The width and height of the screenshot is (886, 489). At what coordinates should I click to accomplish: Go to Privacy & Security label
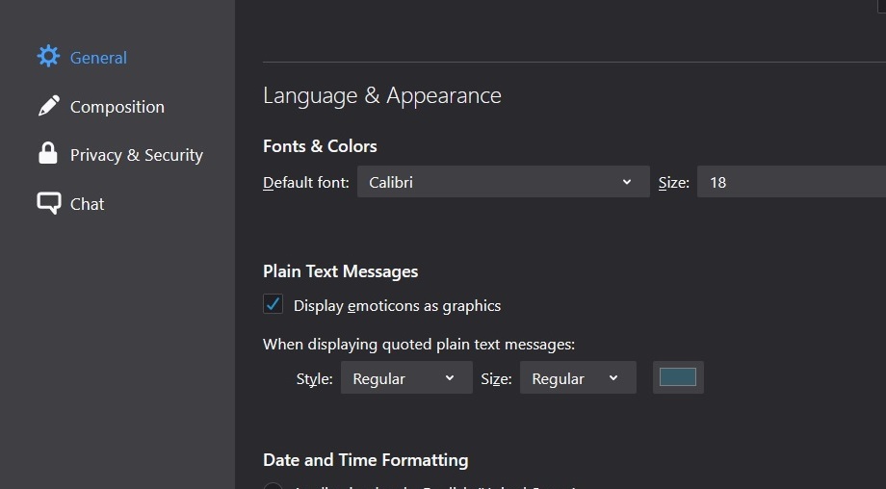pos(137,155)
